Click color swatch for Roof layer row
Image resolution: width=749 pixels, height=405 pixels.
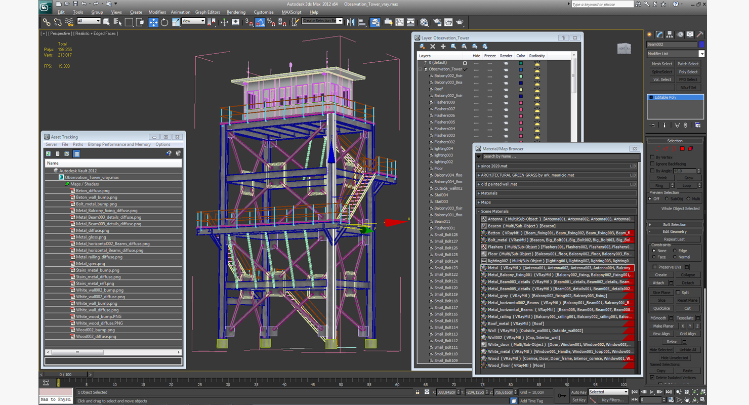coord(521,89)
